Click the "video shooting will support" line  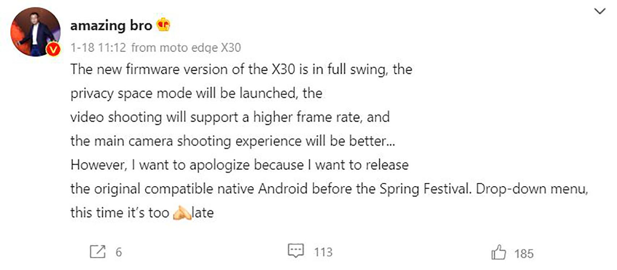point(230,117)
